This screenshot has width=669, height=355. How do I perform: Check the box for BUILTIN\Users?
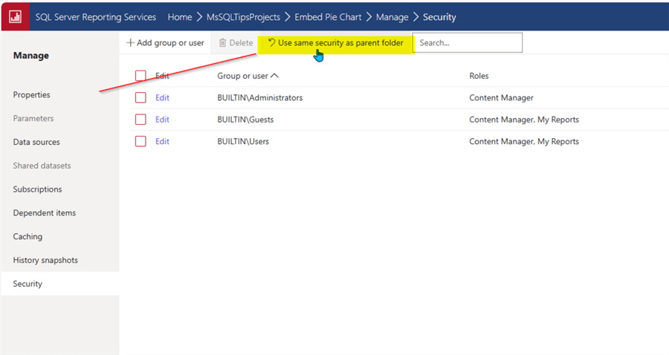[140, 141]
